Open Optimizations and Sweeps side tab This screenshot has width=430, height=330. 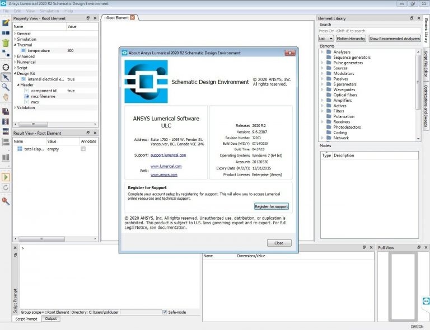click(x=426, y=106)
